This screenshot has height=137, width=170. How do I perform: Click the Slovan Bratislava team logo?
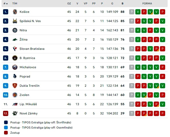coord(15,49)
